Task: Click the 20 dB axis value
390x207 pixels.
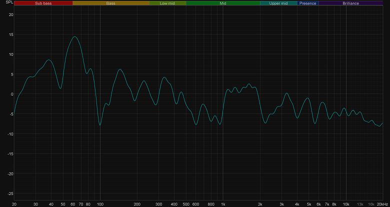Action: [11, 14]
